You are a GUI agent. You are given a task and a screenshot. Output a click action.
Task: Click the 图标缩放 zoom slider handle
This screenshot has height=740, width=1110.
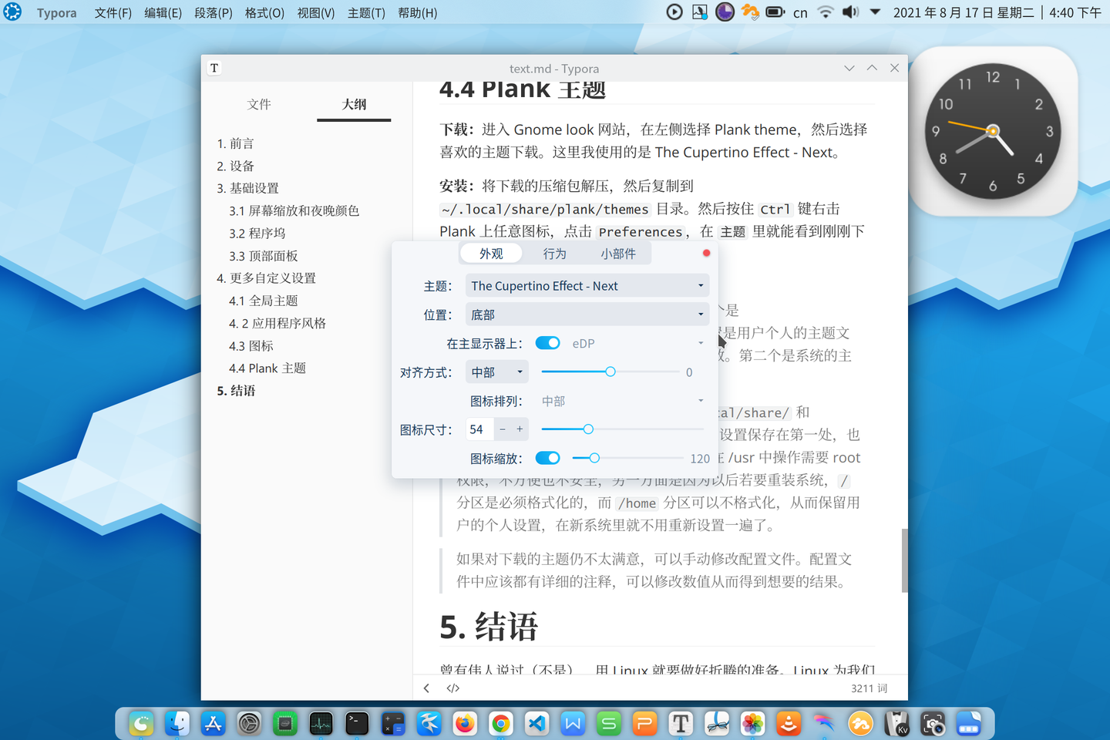[594, 458]
